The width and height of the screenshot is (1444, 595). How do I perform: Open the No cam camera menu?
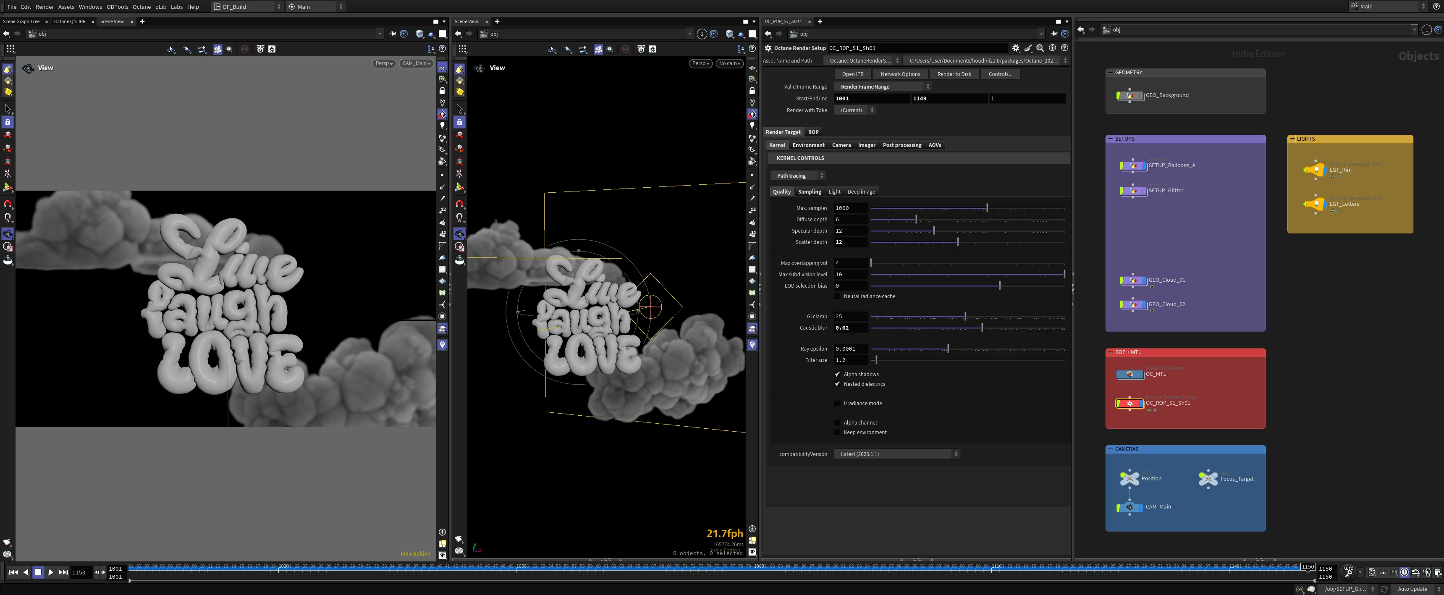pyautogui.click(x=729, y=64)
